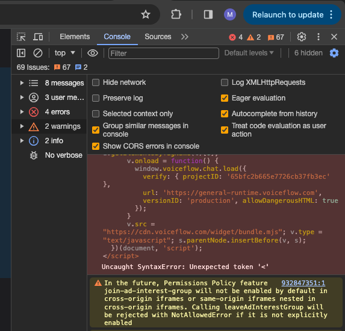Enable Hide network checkbox
Image resolution: width=345 pixels, height=331 pixels.
(96, 82)
